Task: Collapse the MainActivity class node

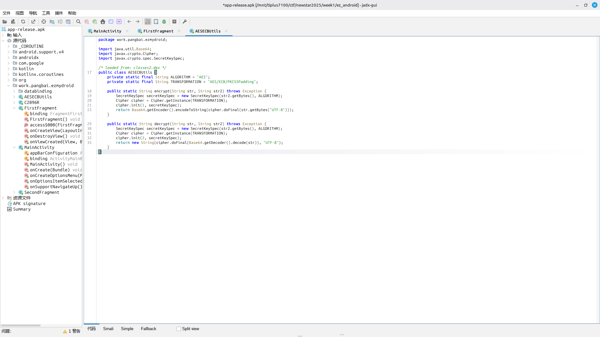Action: (14, 147)
